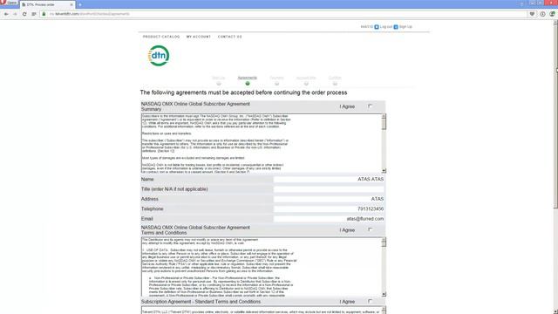Click the last step circle in order progress
Screen dimensions: 558x314
click(335, 84)
